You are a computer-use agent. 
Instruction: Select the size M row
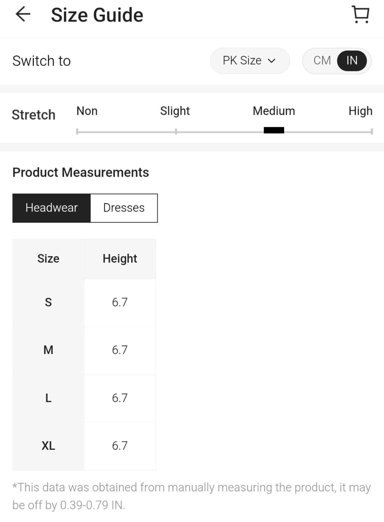84,350
